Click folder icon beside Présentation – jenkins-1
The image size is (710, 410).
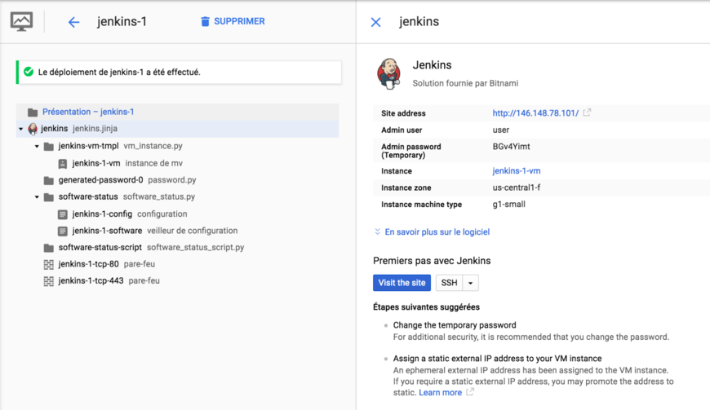[x=33, y=112]
